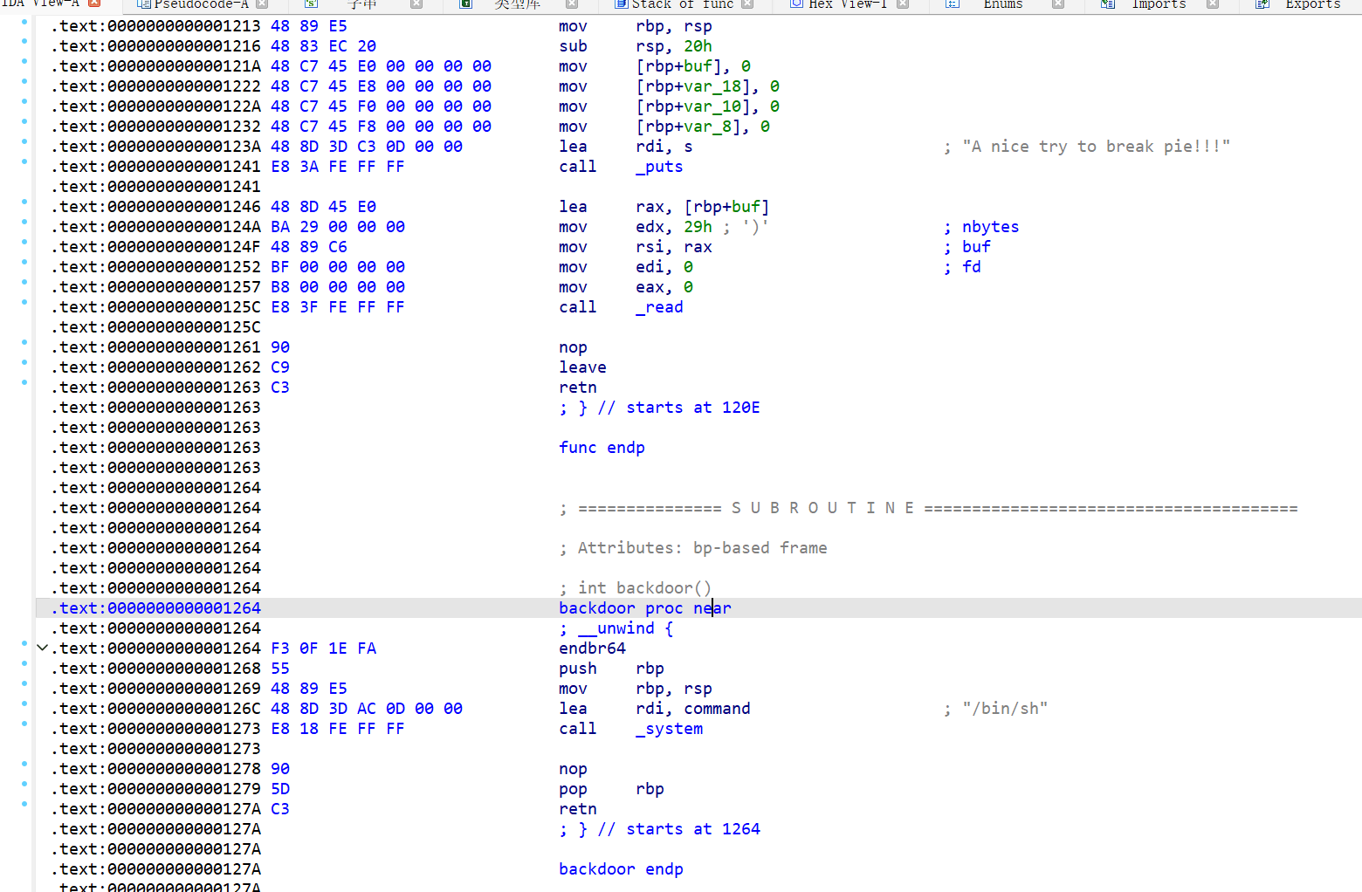Switch to the Pseudocode-A tab
The width and height of the screenshot is (1362, 892).
(x=201, y=4)
